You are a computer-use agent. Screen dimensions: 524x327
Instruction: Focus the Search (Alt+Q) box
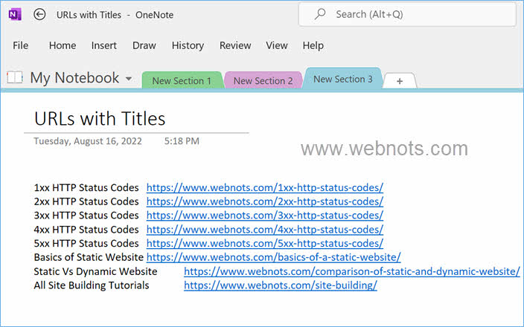(407, 14)
